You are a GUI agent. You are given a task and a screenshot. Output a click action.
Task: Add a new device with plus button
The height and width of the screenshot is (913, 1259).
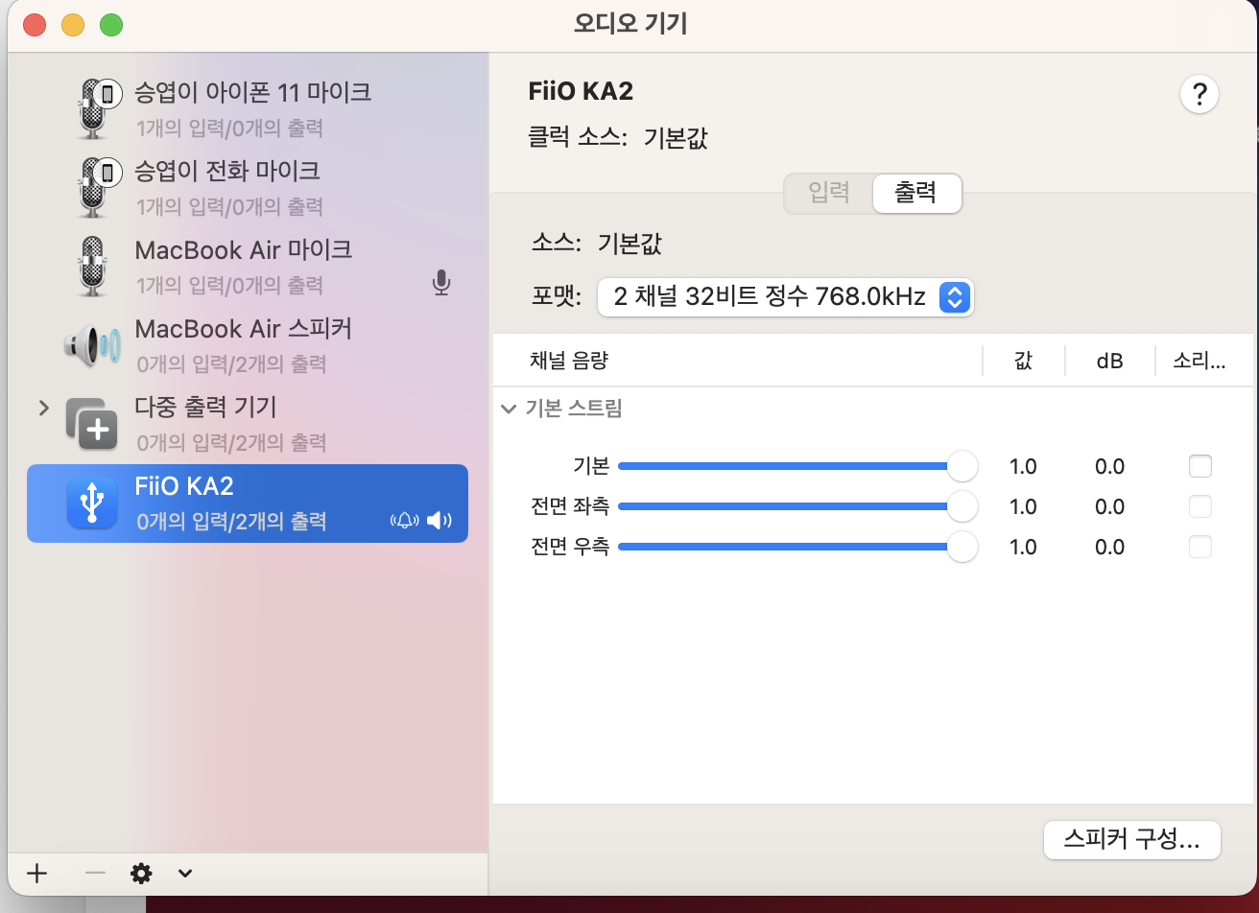pyautogui.click(x=36, y=873)
